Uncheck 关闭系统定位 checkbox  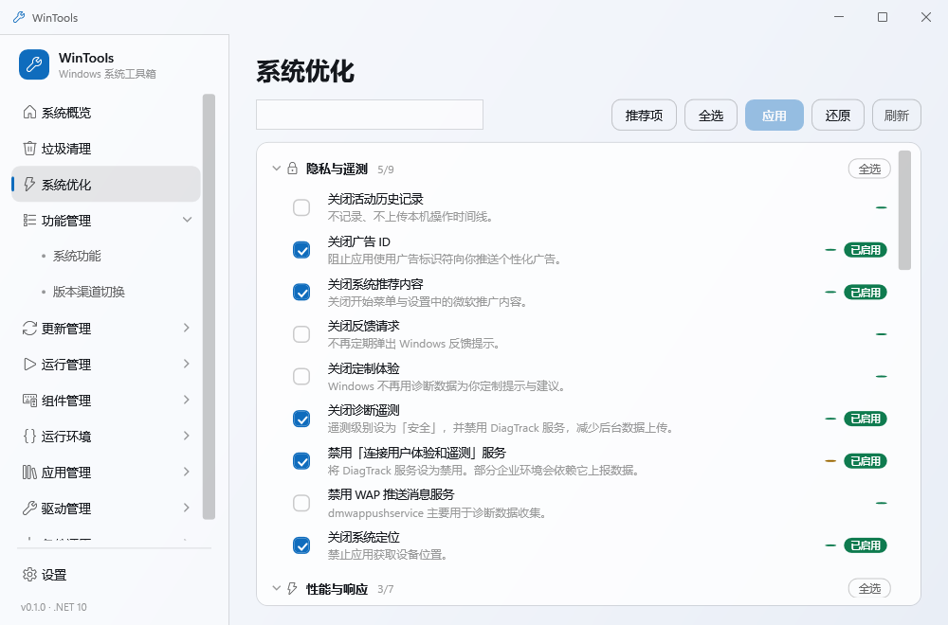301,545
